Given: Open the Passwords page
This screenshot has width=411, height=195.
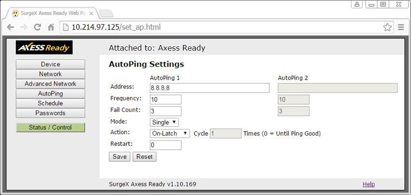Looking at the screenshot, I should pos(50,113).
